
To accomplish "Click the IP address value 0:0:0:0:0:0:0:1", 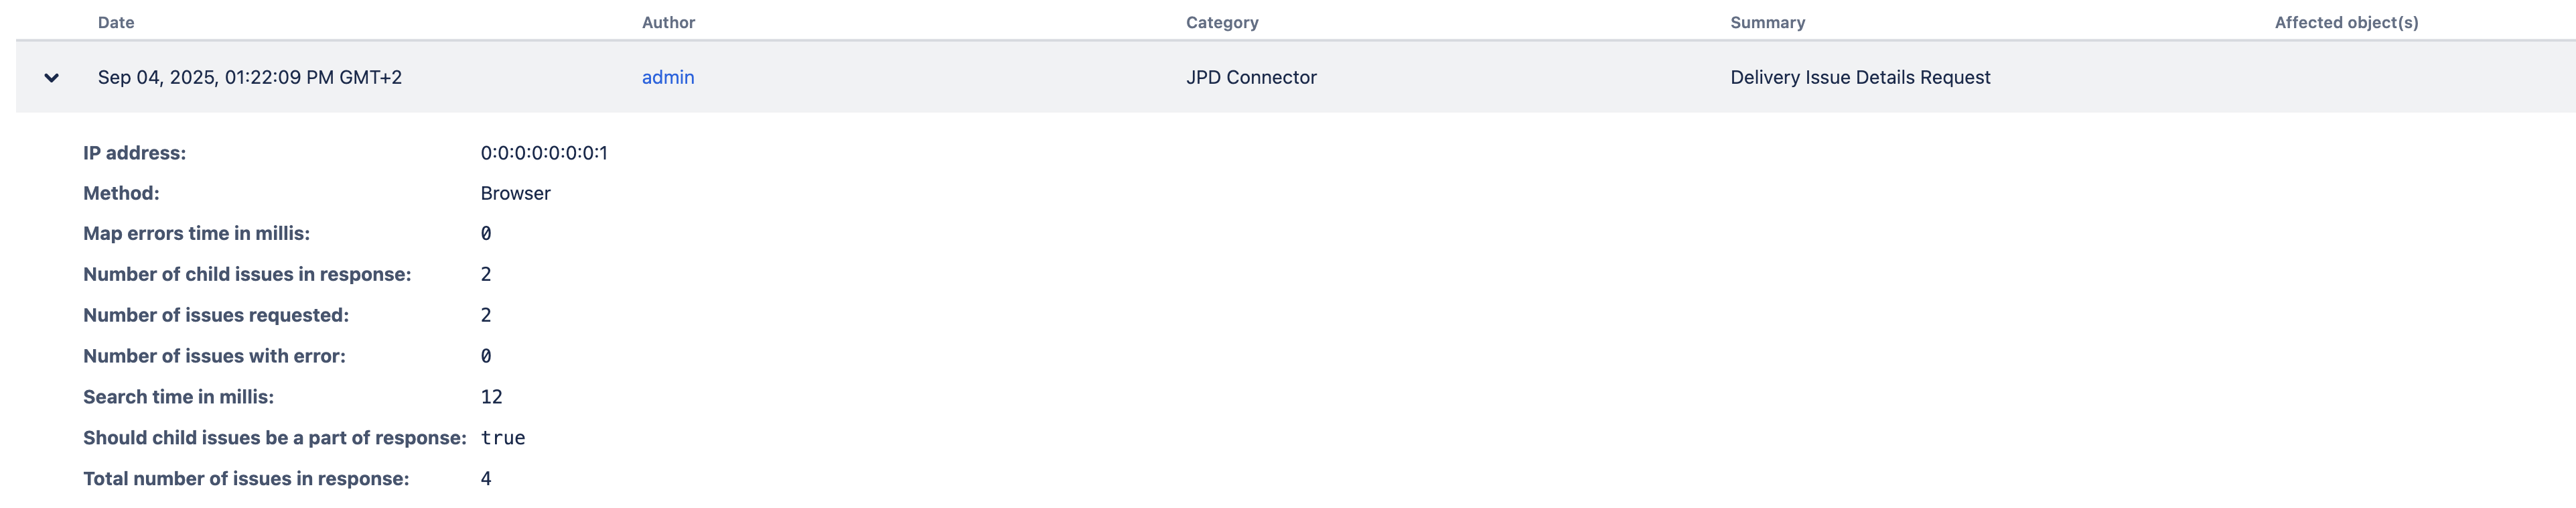I will tap(543, 153).
